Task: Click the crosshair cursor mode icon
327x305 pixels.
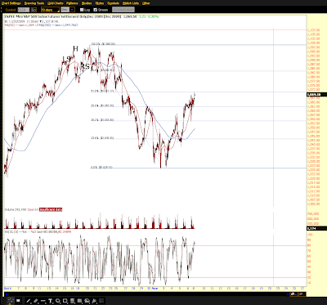Action: (x=11, y=301)
